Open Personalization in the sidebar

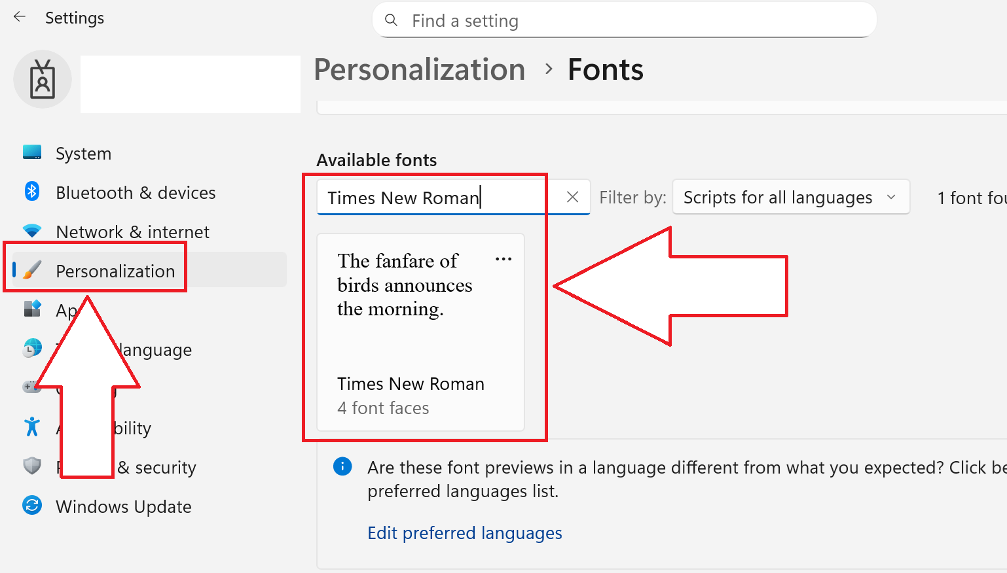click(115, 271)
